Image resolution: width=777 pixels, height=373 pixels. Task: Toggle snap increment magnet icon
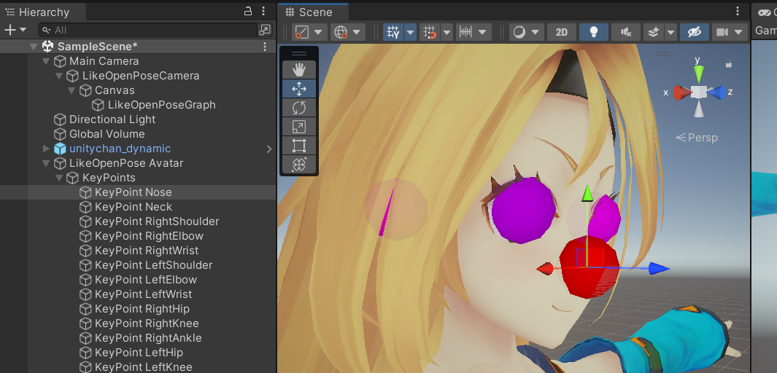pos(430,32)
